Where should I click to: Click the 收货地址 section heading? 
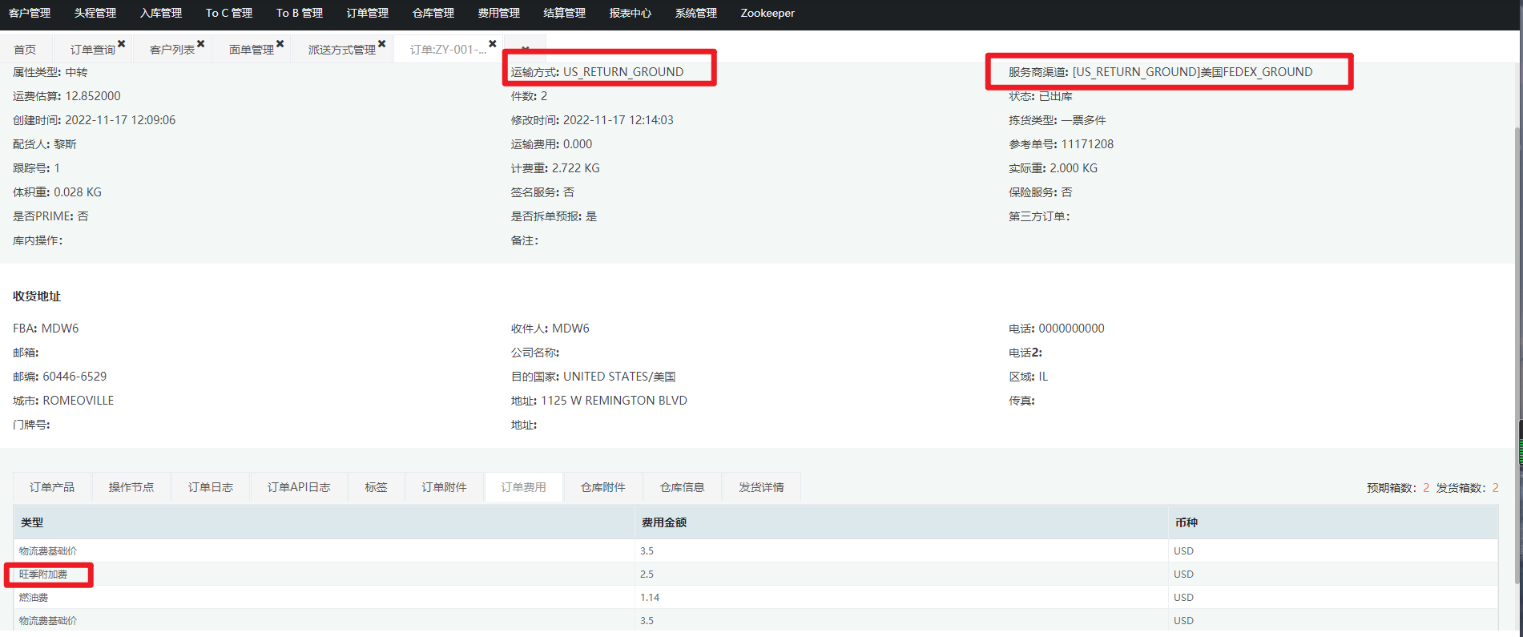coord(37,296)
